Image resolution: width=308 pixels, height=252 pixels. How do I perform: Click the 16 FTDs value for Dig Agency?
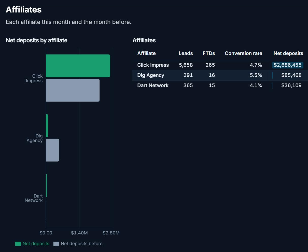(212, 75)
